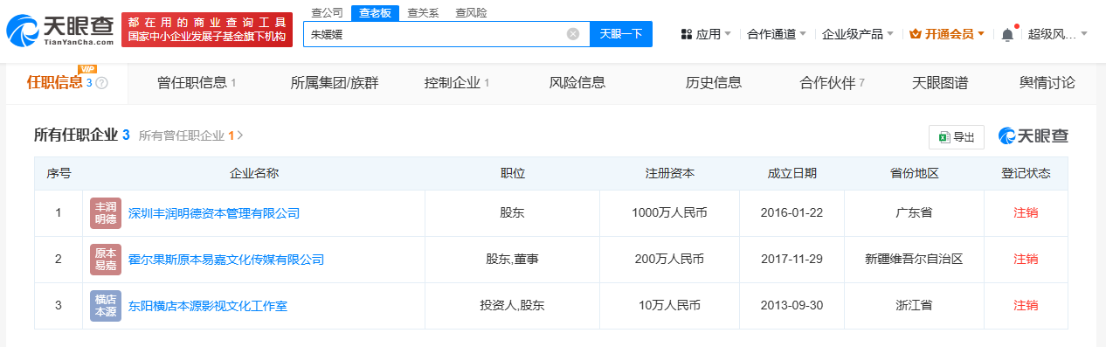This screenshot has height=347, width=1106.
Task: Click the 横店本源 company logo thumbnail
Action: tap(105, 306)
